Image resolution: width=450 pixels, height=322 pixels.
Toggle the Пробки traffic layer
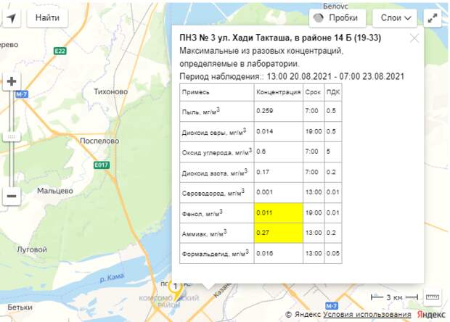337,17
